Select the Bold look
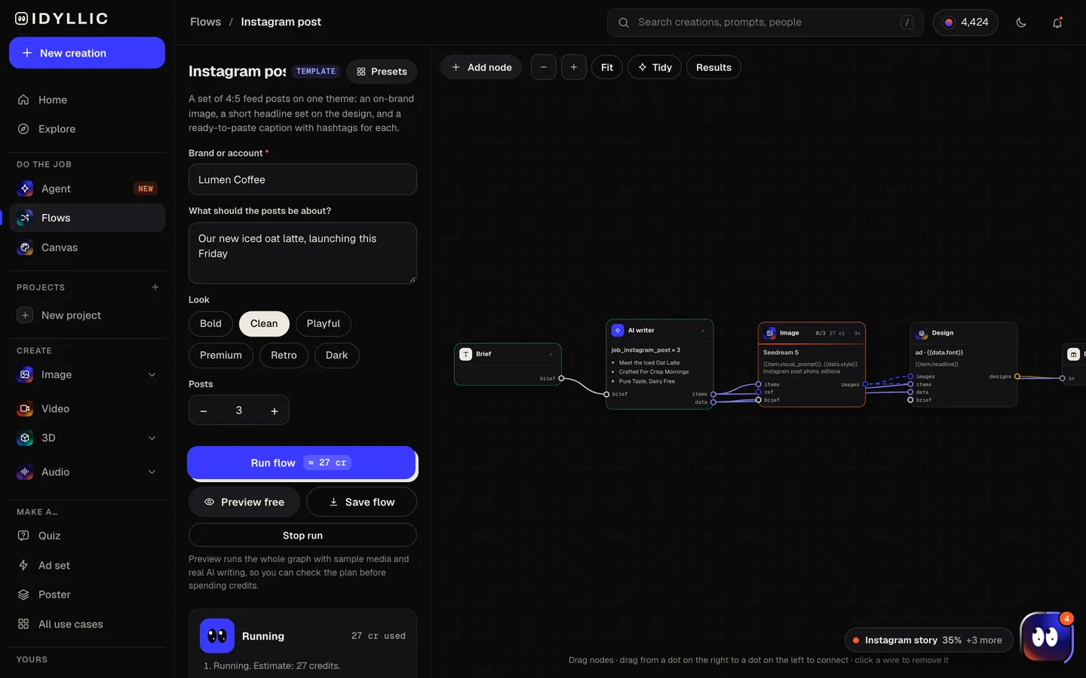 coord(210,323)
